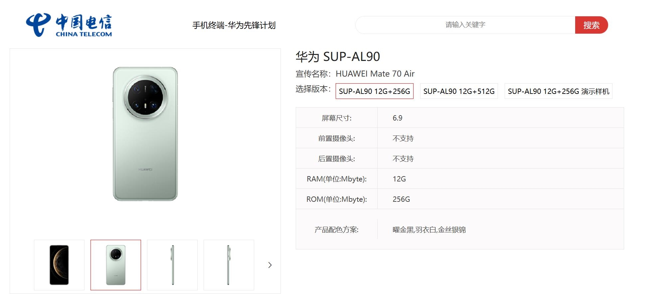The image size is (666, 294).
Task: Advance the thumbnail carousel with the right chevron
Action: pos(270,265)
